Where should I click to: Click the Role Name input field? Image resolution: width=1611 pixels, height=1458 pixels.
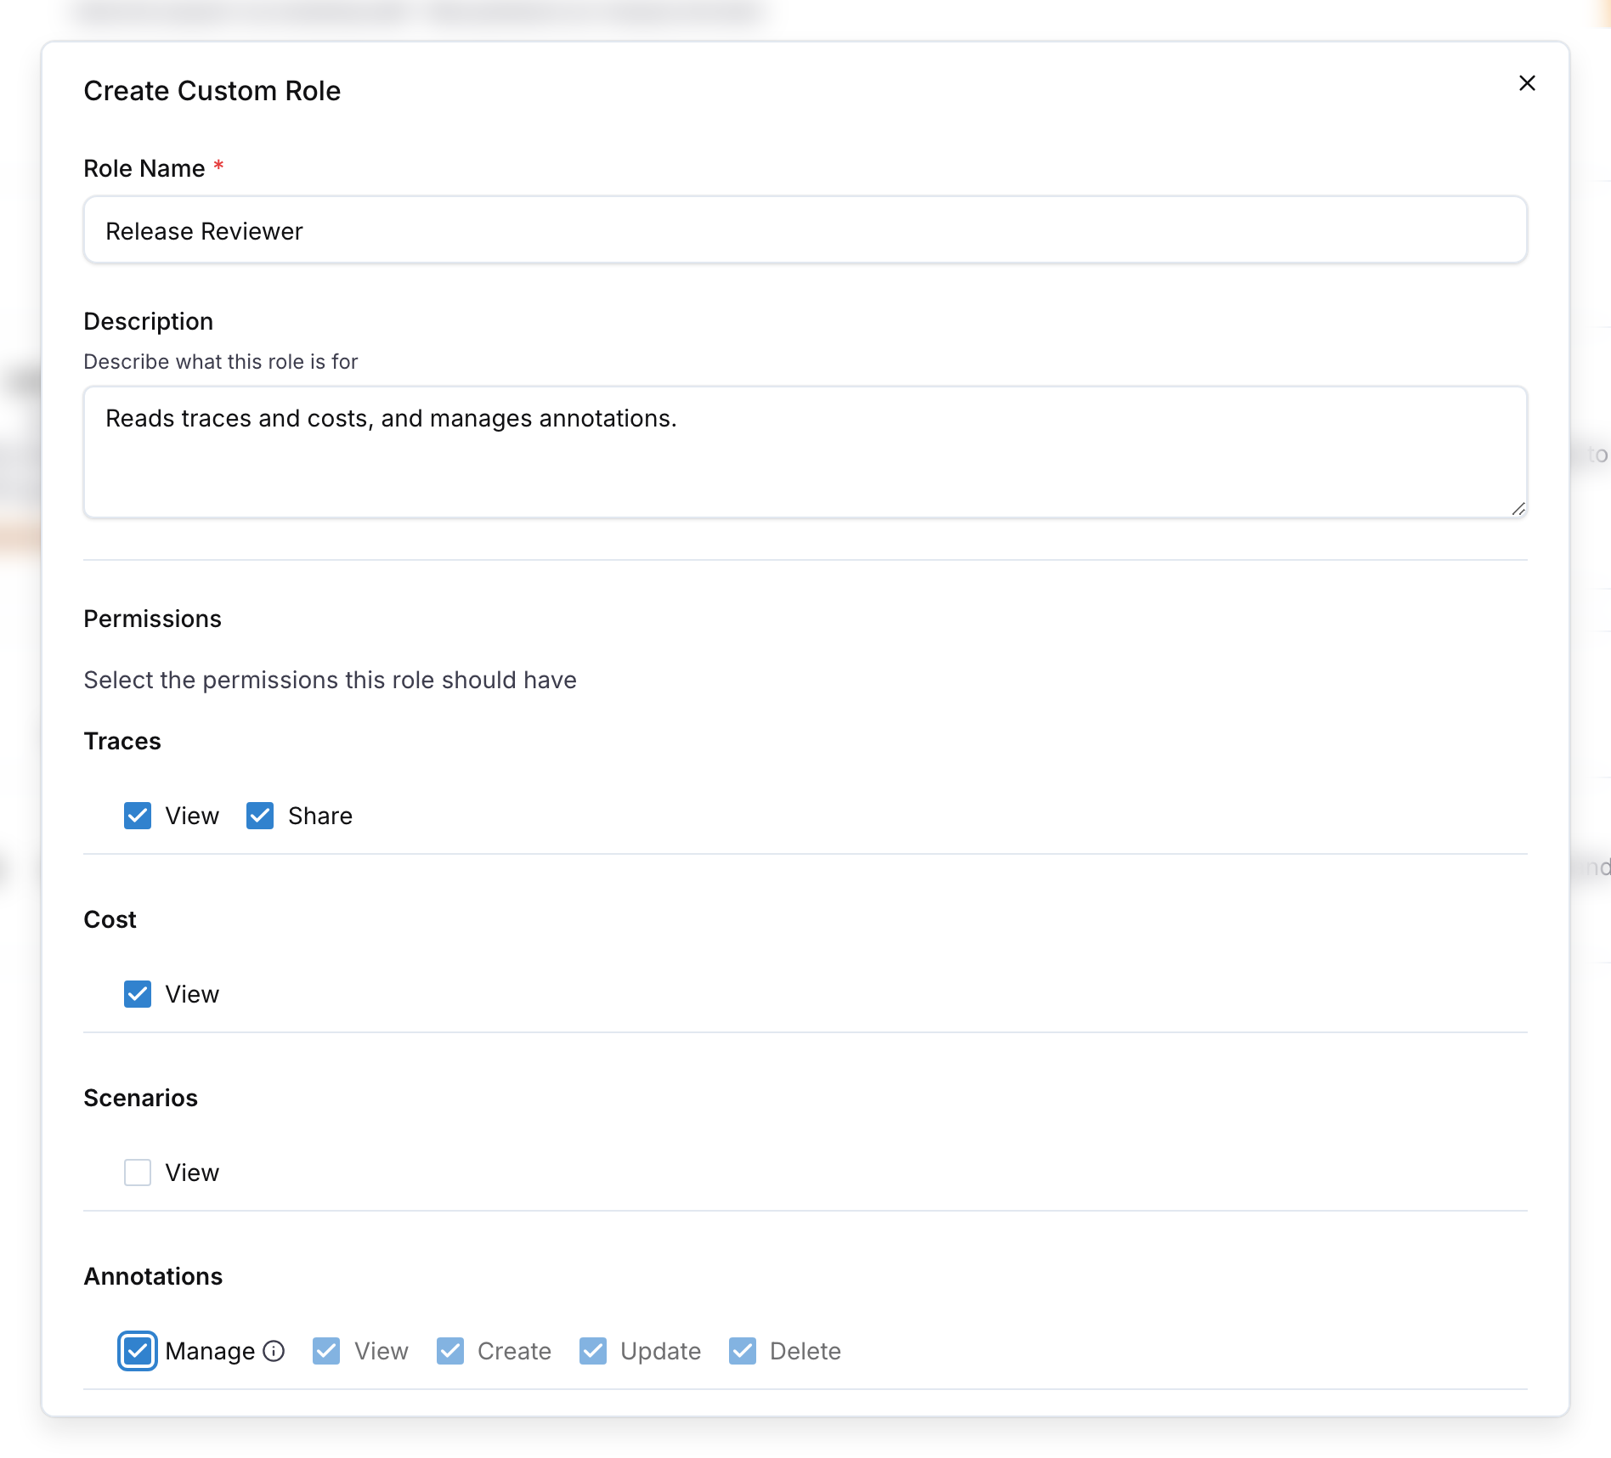(805, 230)
